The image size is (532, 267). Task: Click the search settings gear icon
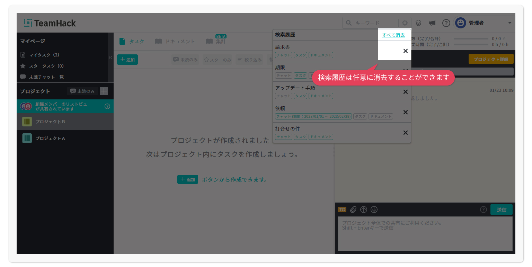(x=405, y=23)
